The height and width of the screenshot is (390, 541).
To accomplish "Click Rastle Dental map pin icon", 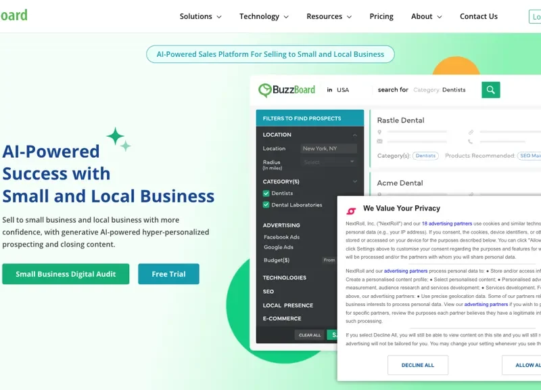I will pyautogui.click(x=379, y=132).
